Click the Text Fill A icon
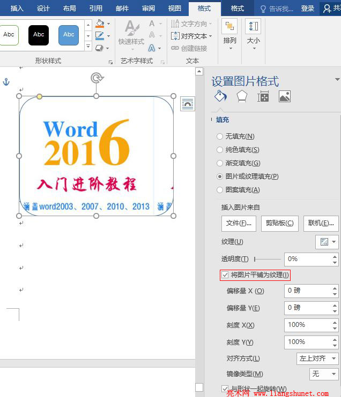Screen dimensions: 341x397 click(x=152, y=24)
